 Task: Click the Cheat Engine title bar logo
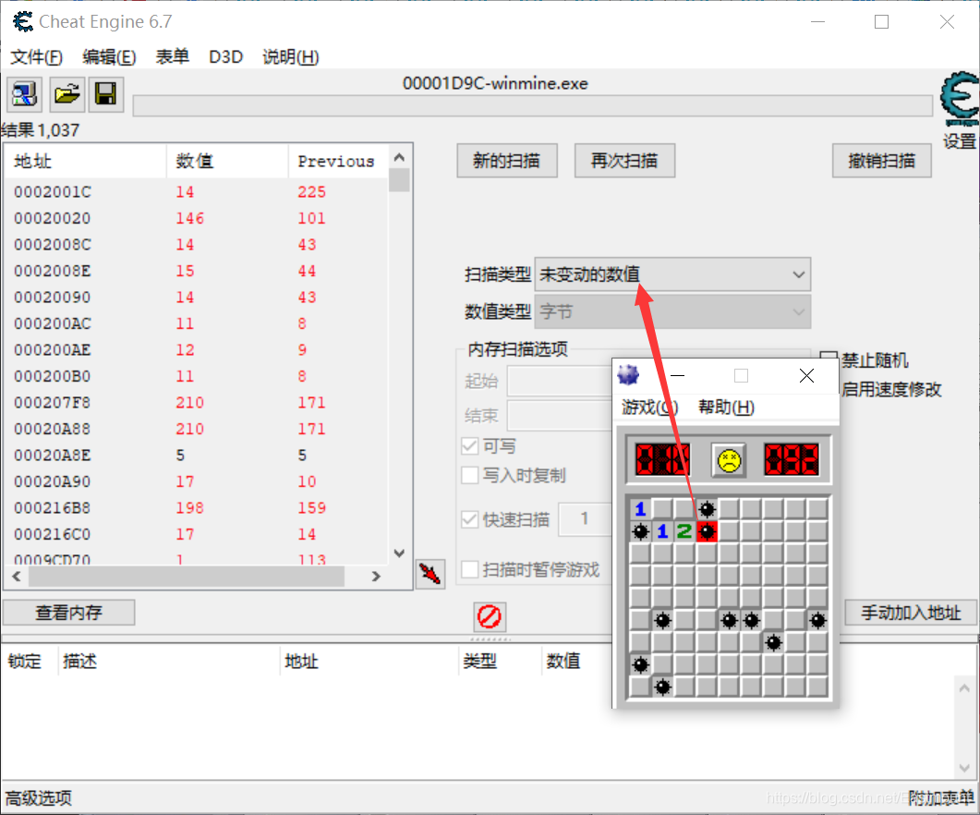[23, 22]
